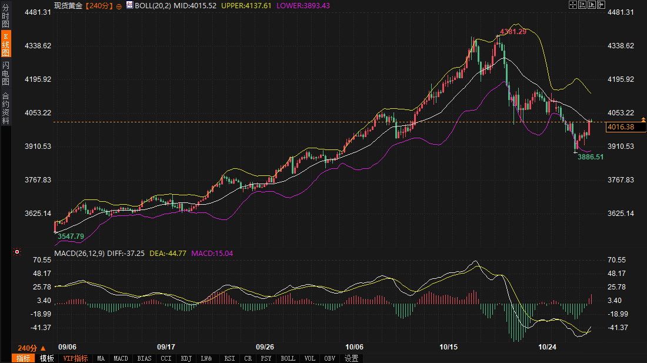Click the shrink-chart axis icon
Image resolution: width=647 pixels, height=363 pixels.
pos(582,5)
